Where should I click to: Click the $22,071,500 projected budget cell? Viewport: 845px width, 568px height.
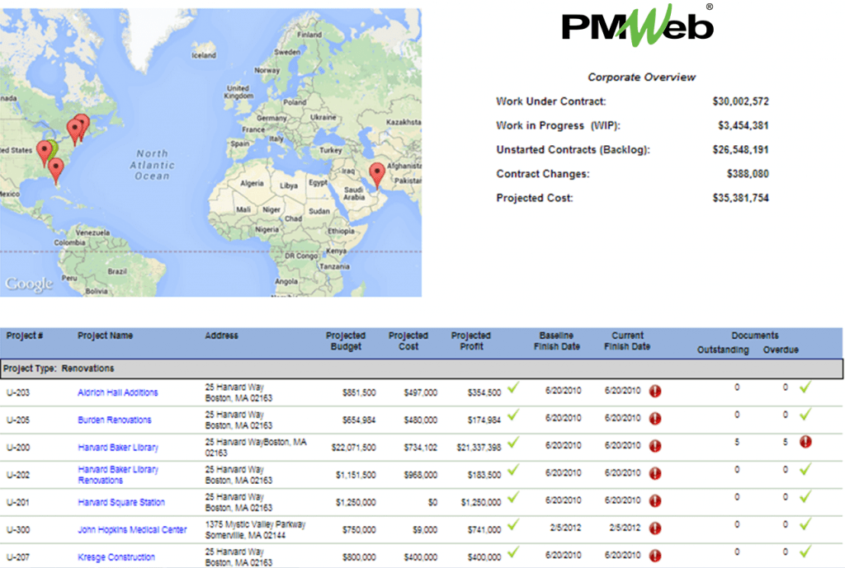[x=353, y=448]
